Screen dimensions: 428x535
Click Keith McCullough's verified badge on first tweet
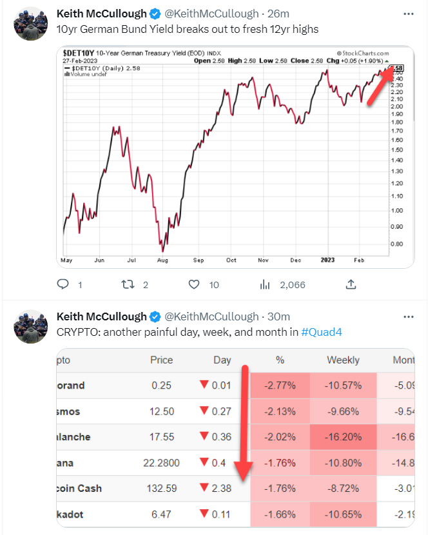tap(154, 14)
